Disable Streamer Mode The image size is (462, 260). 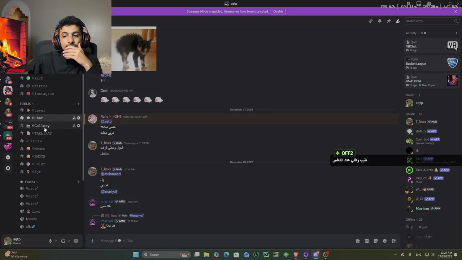tap(278, 12)
